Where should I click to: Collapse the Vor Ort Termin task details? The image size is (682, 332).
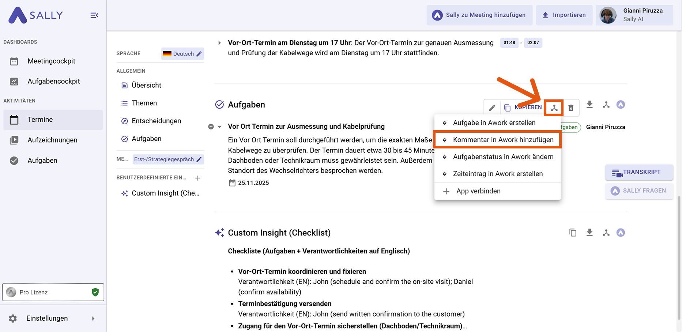219,127
